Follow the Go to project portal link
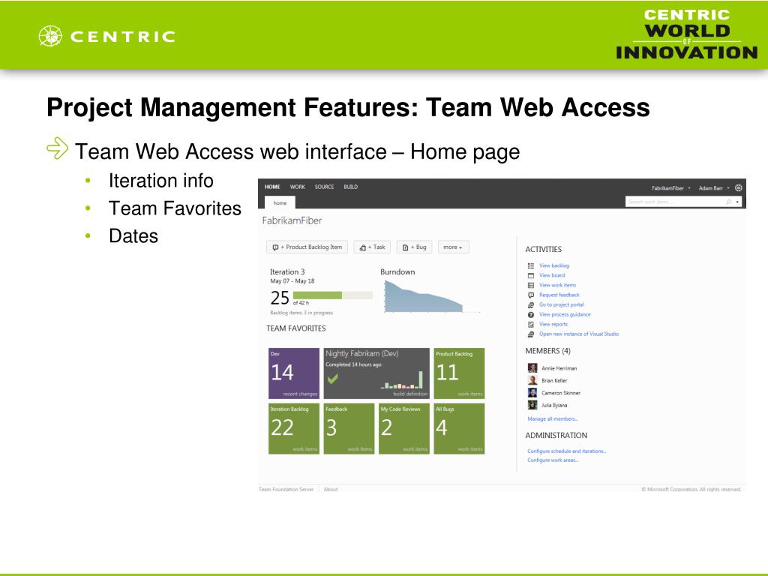 [x=562, y=304]
